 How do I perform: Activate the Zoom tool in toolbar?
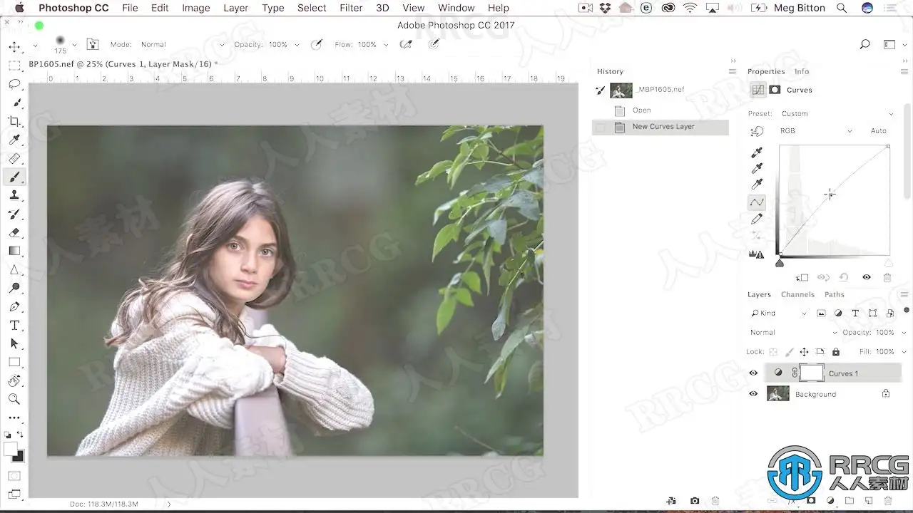14,399
